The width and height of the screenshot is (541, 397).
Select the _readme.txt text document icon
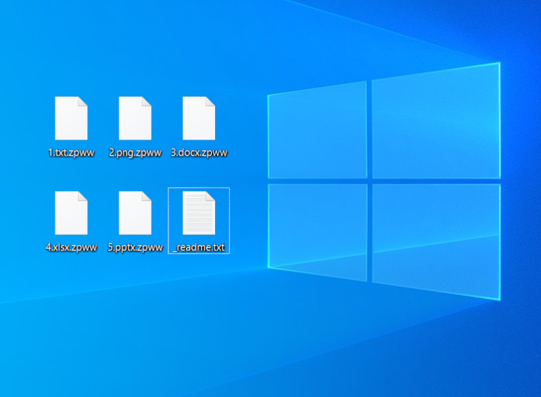click(x=199, y=213)
